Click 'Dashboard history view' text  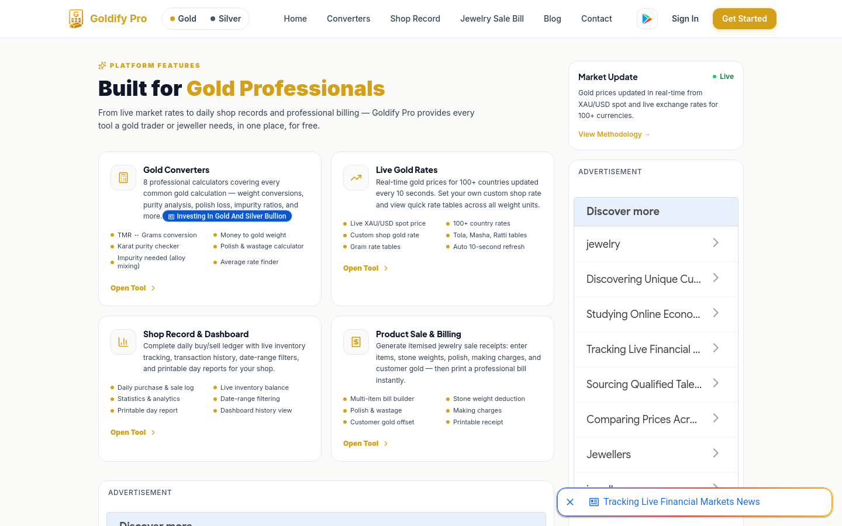(256, 411)
